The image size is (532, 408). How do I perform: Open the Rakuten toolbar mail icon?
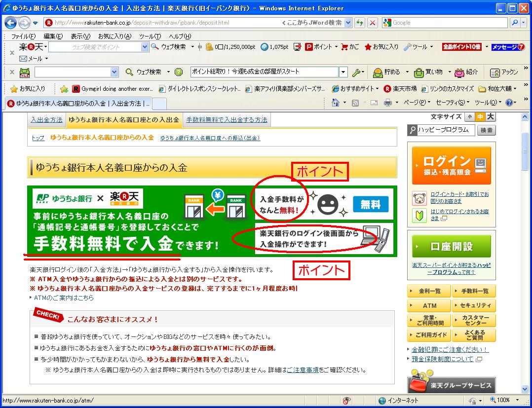pos(23,59)
